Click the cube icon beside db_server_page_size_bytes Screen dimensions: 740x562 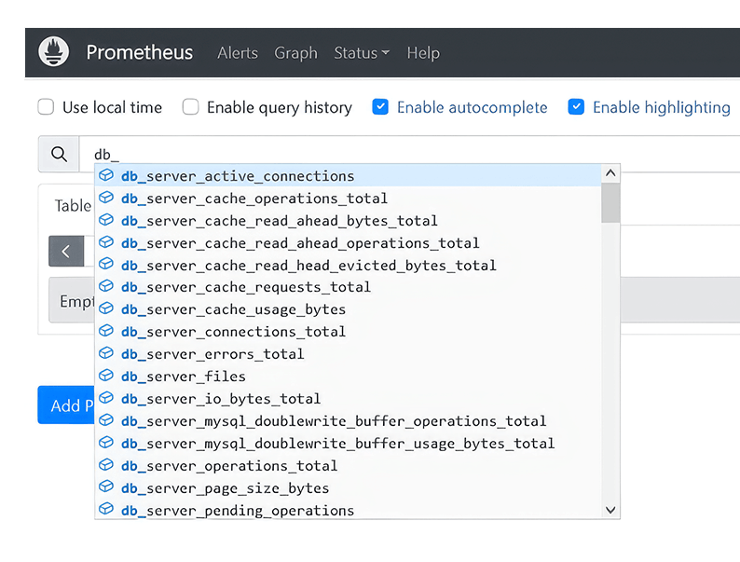coord(106,487)
